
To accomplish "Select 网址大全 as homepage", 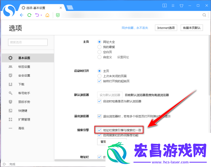I will pyautogui.click(x=99, y=42).
